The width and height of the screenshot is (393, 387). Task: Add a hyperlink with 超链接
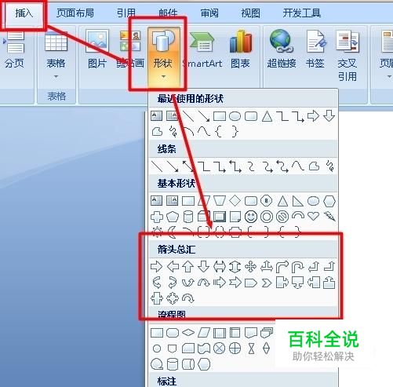tap(282, 49)
